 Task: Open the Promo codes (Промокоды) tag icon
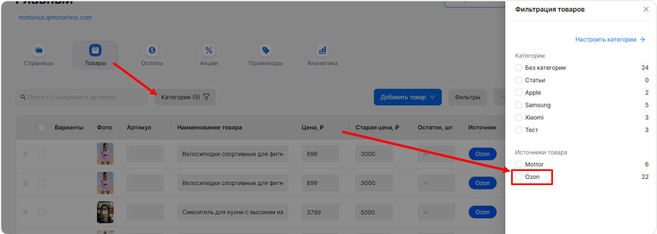pyautogui.click(x=266, y=51)
